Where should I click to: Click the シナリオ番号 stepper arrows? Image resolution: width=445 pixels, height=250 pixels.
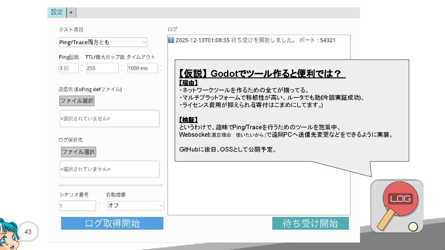(x=99, y=206)
